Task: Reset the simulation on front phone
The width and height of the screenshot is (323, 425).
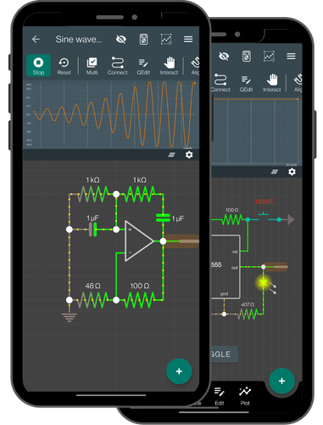Action: pos(64,66)
